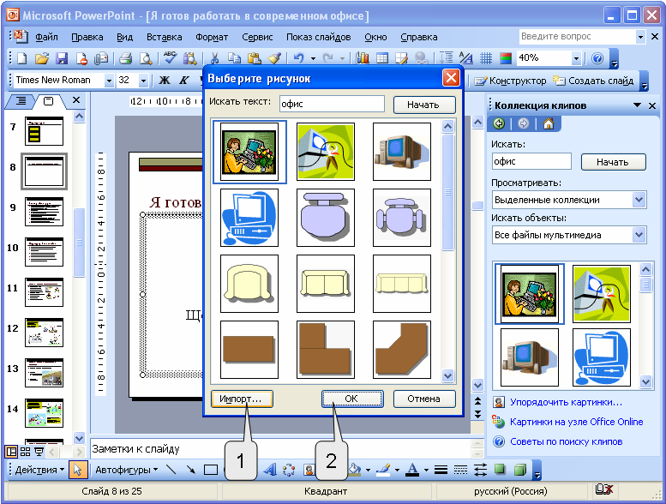Viewport: 666px width, 504px height.
Task: Open the Автофигуры menu
Action: tap(127, 470)
